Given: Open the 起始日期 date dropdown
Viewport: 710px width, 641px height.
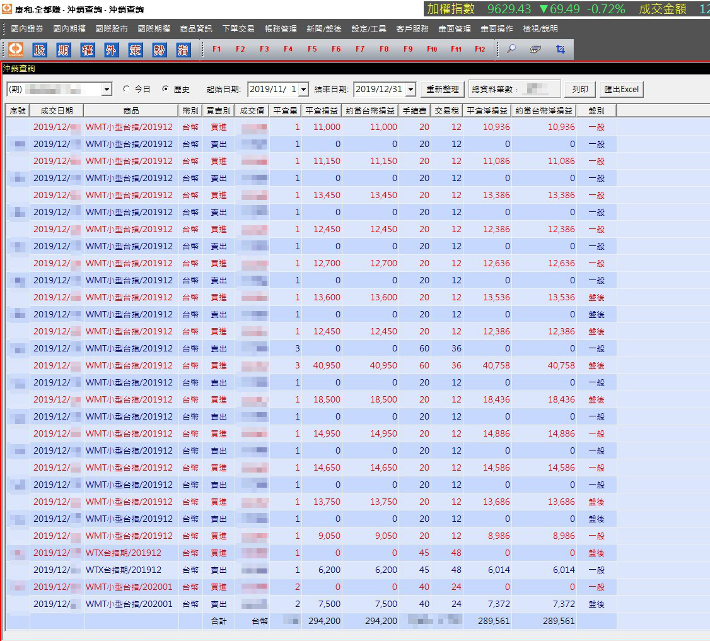Looking at the screenshot, I should point(304,89).
